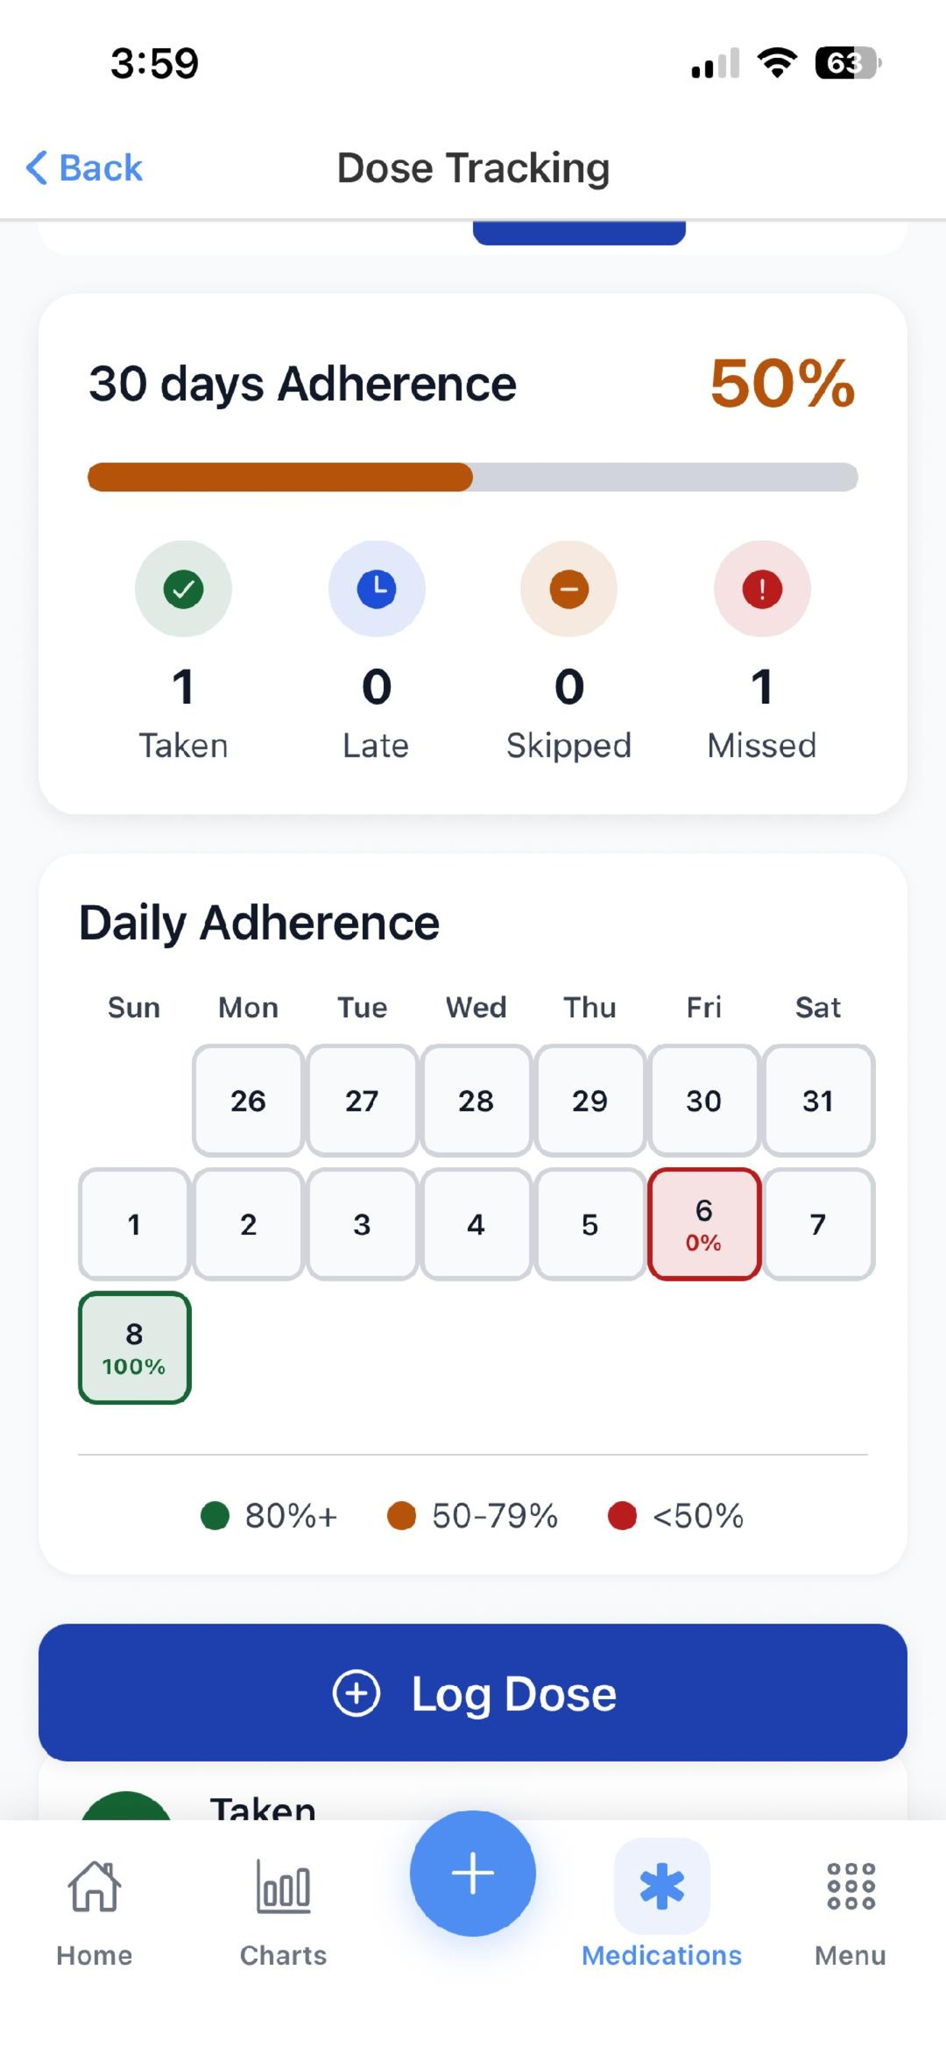Select calendar day 26
The width and height of the screenshot is (946, 2048).
tap(248, 1100)
